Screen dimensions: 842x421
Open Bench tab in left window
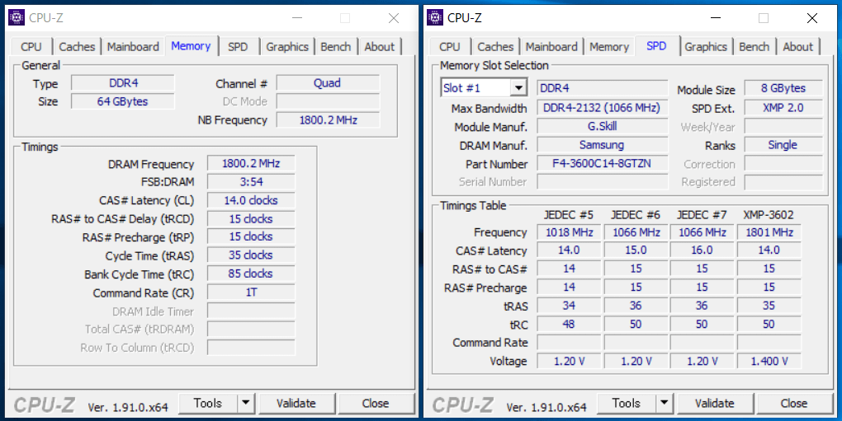coord(336,47)
